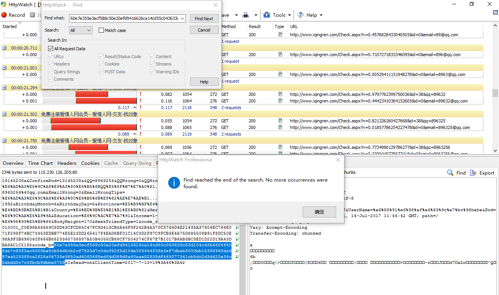Click the Help question mark icon

point(300,15)
